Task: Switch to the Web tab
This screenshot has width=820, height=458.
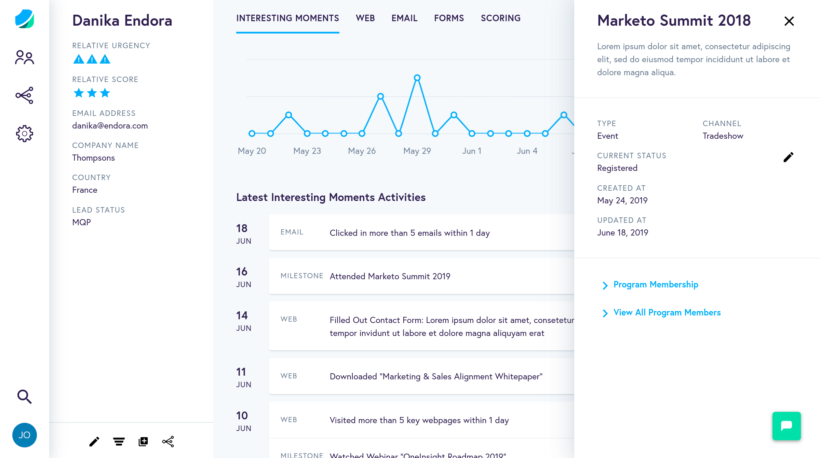Action: click(365, 18)
